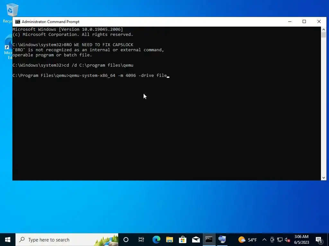Click the Type here to search box

click(x=67, y=240)
